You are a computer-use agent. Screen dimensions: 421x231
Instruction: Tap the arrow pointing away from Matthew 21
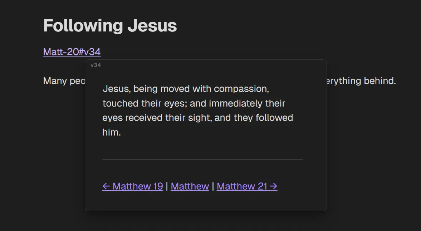274,186
